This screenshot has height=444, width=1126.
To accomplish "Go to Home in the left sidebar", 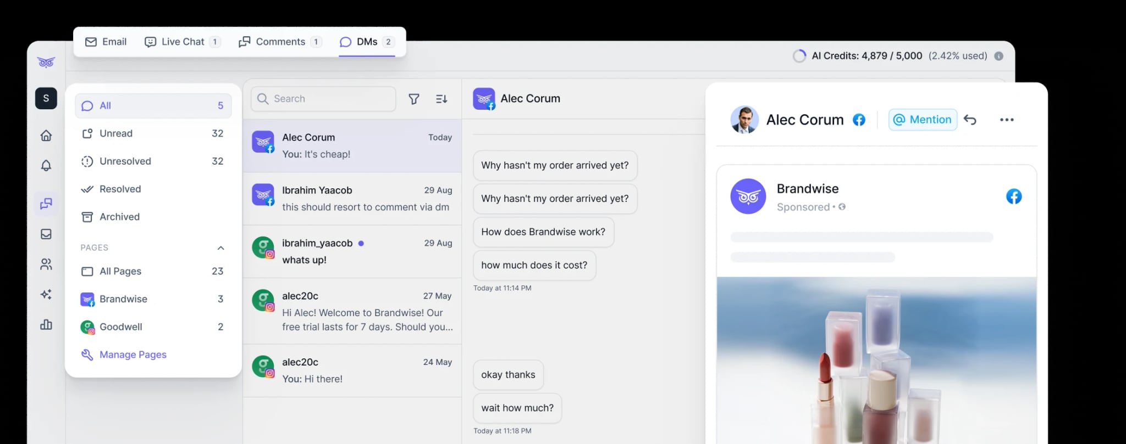I will pos(46,135).
